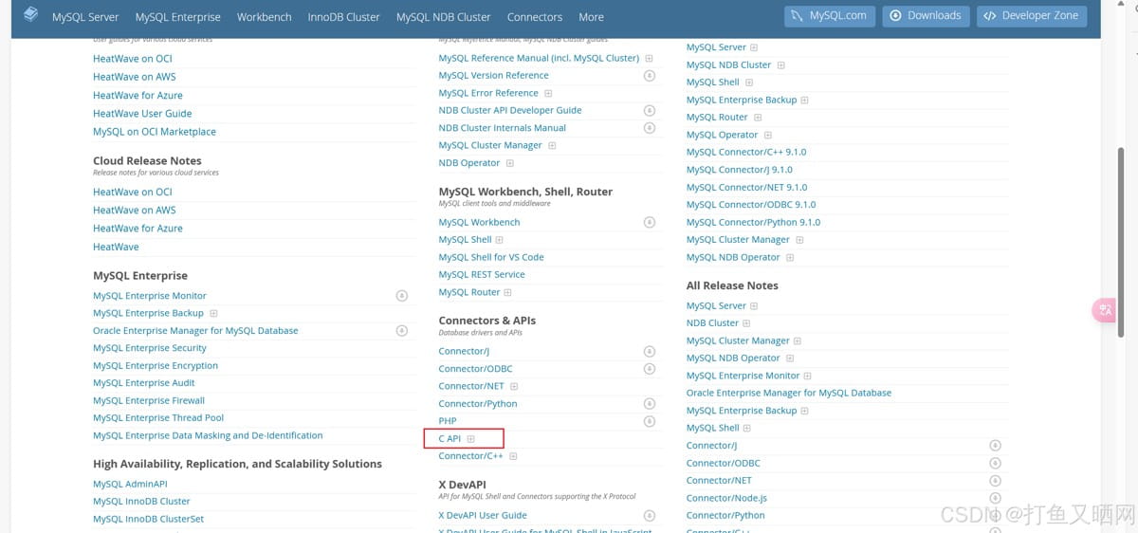Open MySQL Connector/ODBC 9.1.0 link
1138x533 pixels.
[x=751, y=204]
